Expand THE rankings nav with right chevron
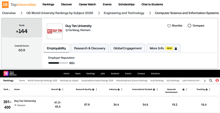 tap(205, 81)
